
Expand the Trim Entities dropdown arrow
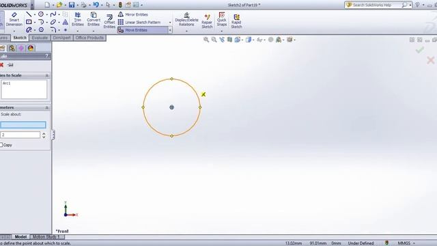pyautogui.click(x=78, y=31)
